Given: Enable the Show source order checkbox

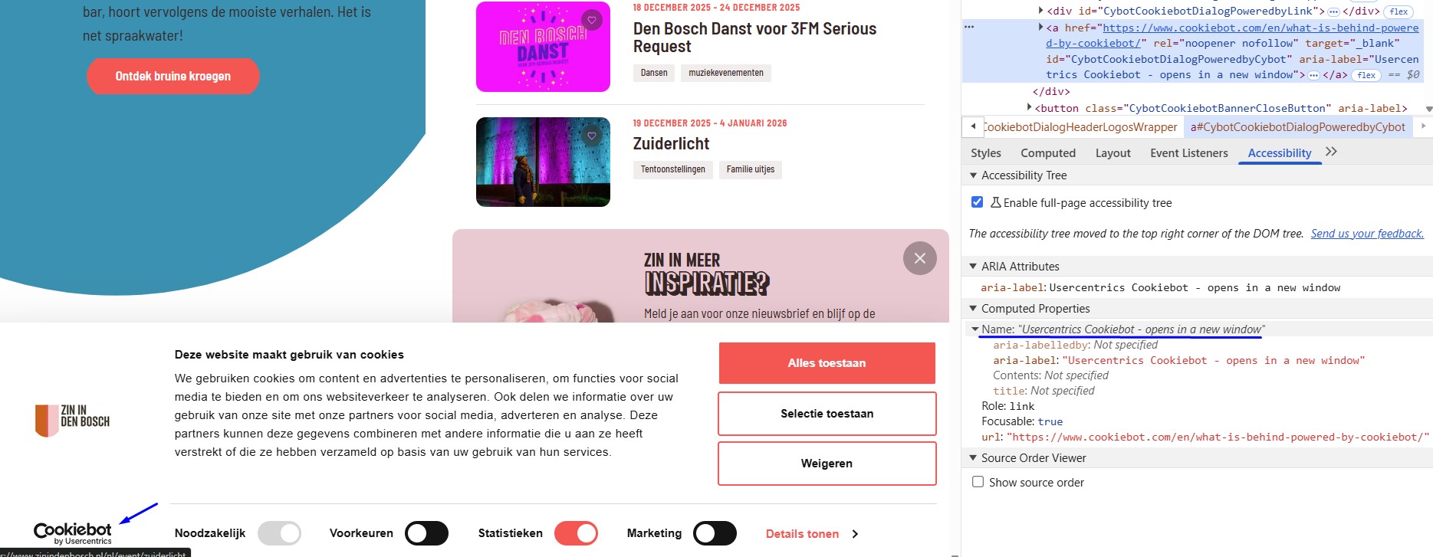Looking at the screenshot, I should [978, 482].
